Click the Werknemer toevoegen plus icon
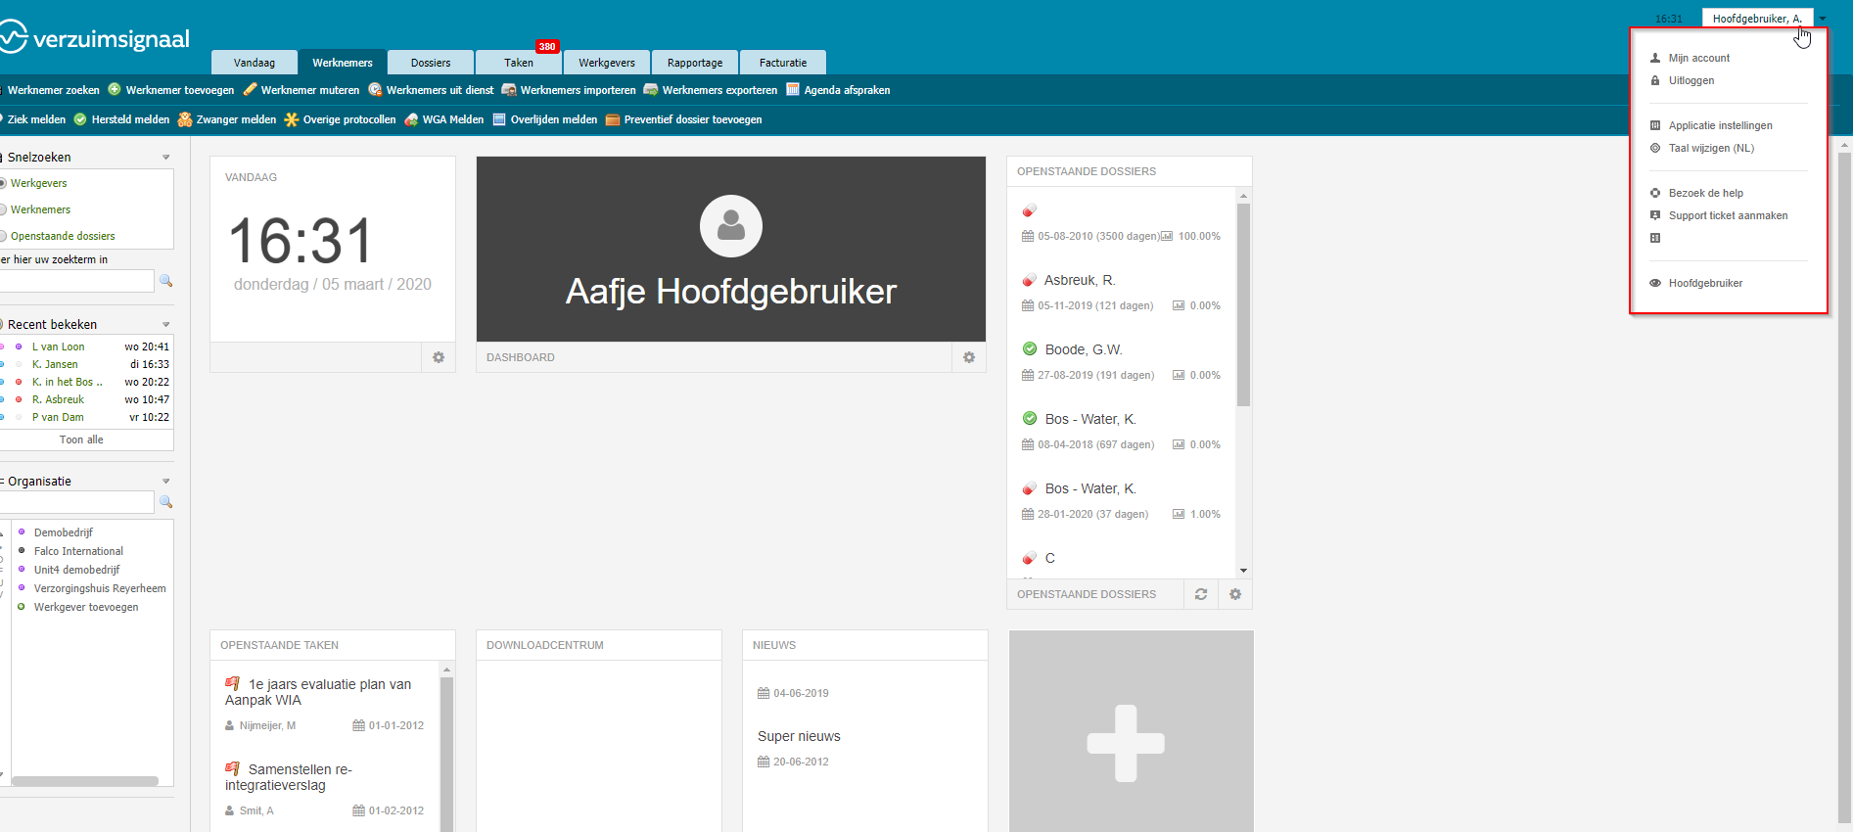The width and height of the screenshot is (1853, 832). tap(115, 89)
